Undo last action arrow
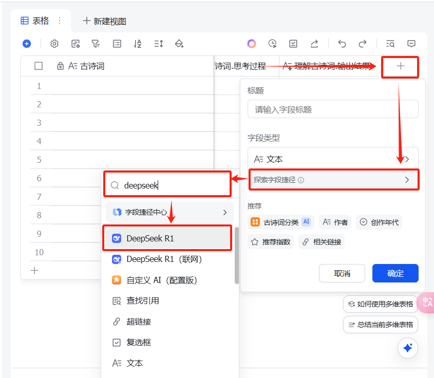 (x=342, y=44)
